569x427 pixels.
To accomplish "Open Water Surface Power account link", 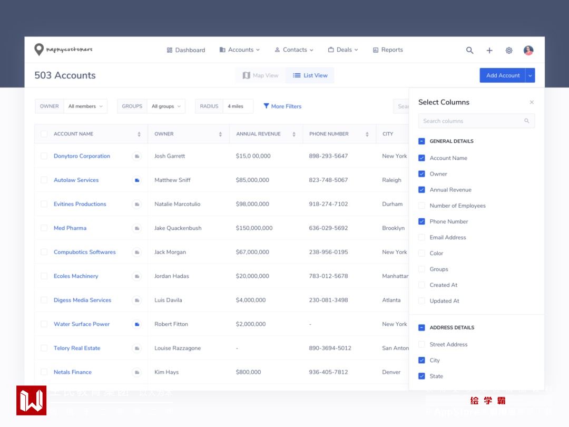I will coord(82,324).
